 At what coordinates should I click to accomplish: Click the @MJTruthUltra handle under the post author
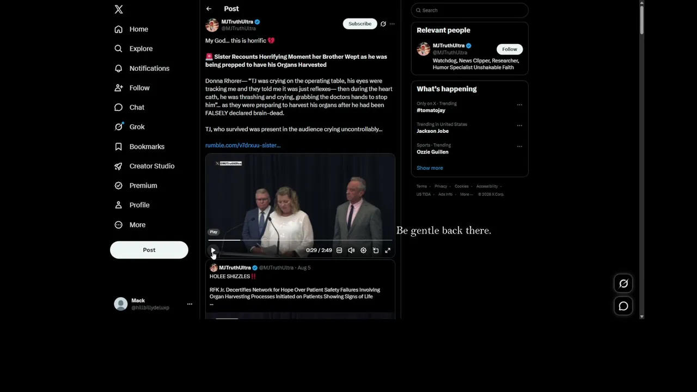click(239, 28)
